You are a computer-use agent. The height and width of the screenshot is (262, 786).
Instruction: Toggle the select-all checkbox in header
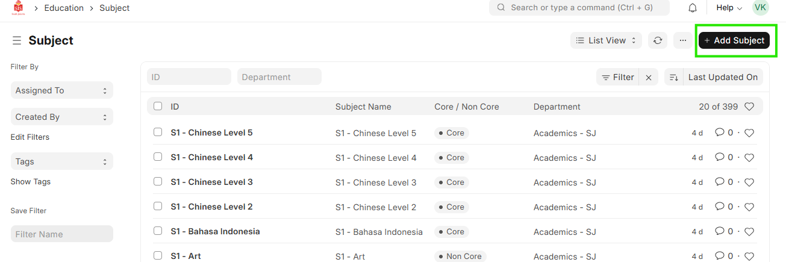(x=158, y=106)
